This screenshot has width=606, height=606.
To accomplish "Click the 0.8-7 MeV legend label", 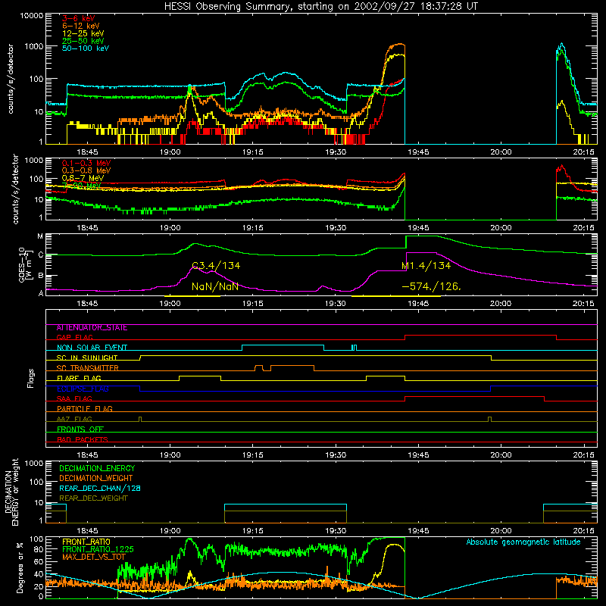I will coord(83,178).
